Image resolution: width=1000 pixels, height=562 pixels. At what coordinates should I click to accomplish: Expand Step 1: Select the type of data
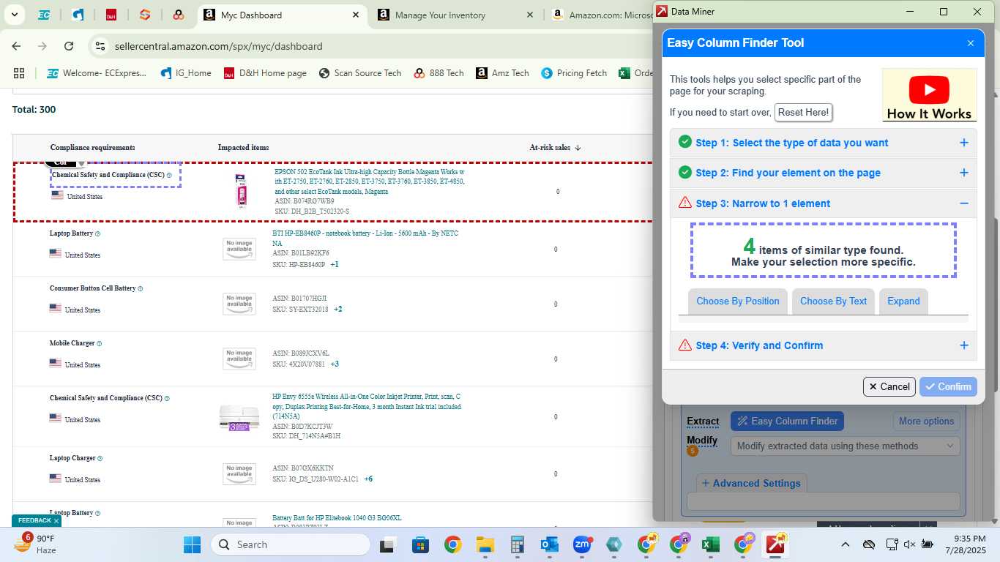pos(824,143)
